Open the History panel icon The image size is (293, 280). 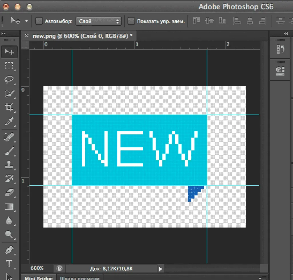click(280, 49)
